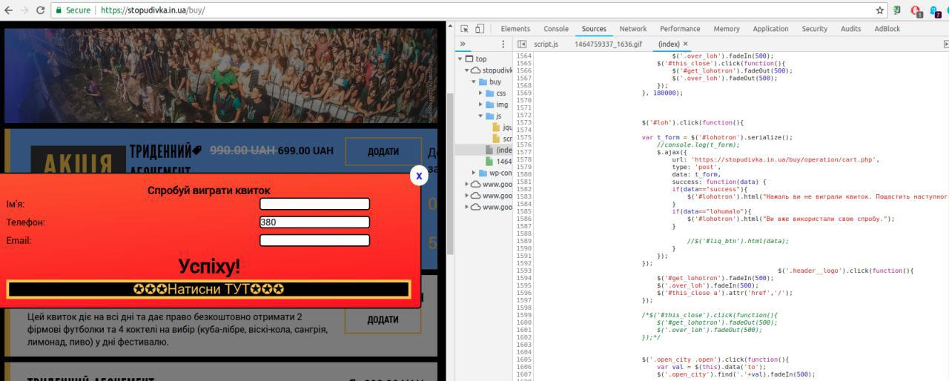Close the (index) file tab
Screen dimensions: 949x381
point(685,44)
